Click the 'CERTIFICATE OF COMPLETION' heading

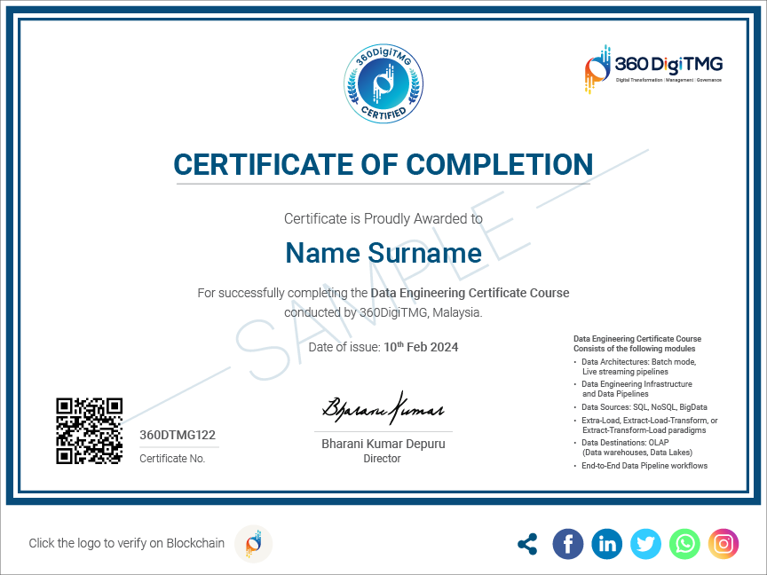pyautogui.click(x=383, y=164)
